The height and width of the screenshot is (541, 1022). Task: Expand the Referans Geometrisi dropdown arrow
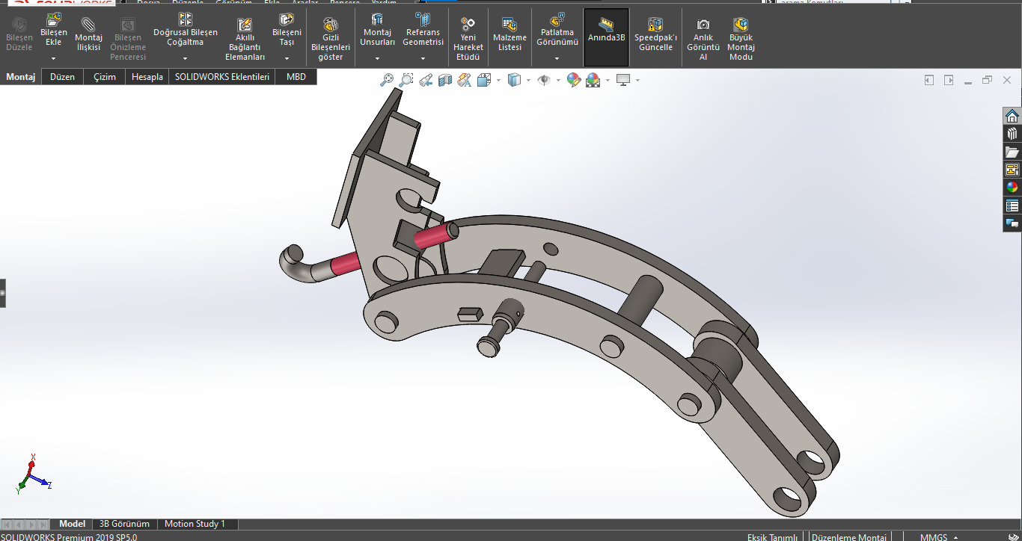423,58
